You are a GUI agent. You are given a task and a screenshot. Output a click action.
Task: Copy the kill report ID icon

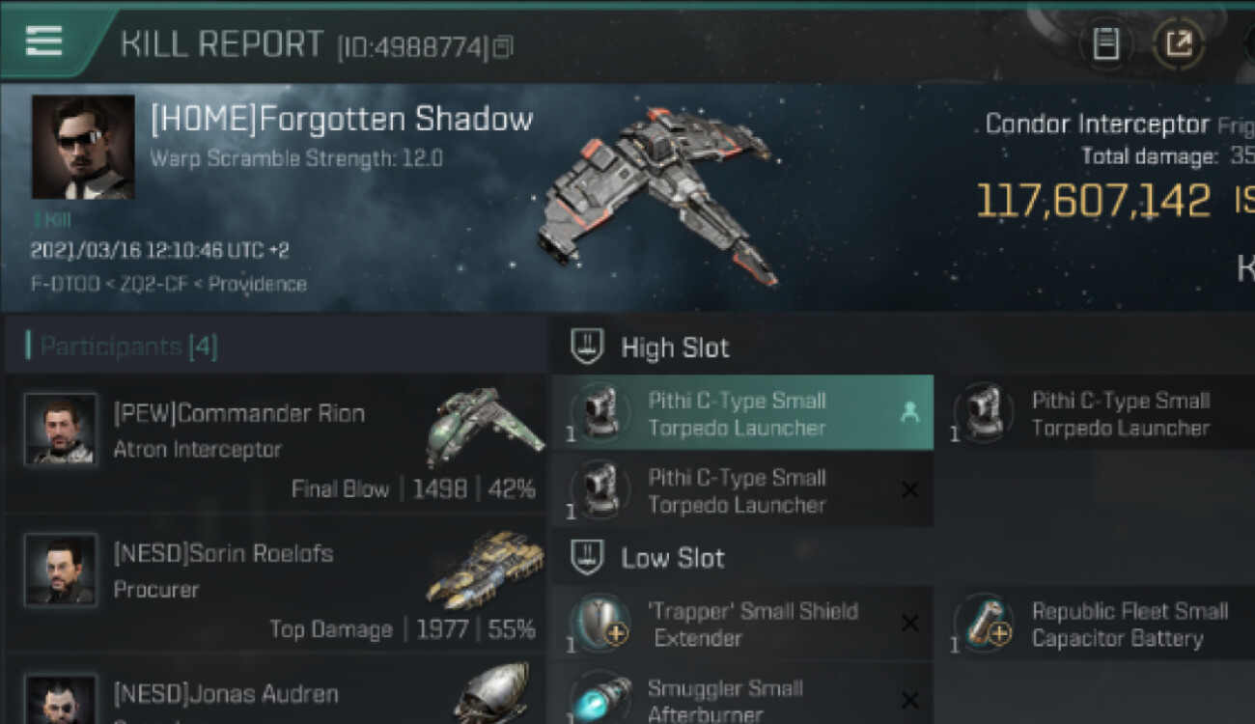click(x=502, y=47)
